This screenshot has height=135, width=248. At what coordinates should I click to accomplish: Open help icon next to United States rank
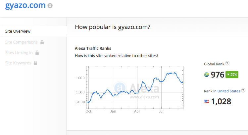pos(243,90)
